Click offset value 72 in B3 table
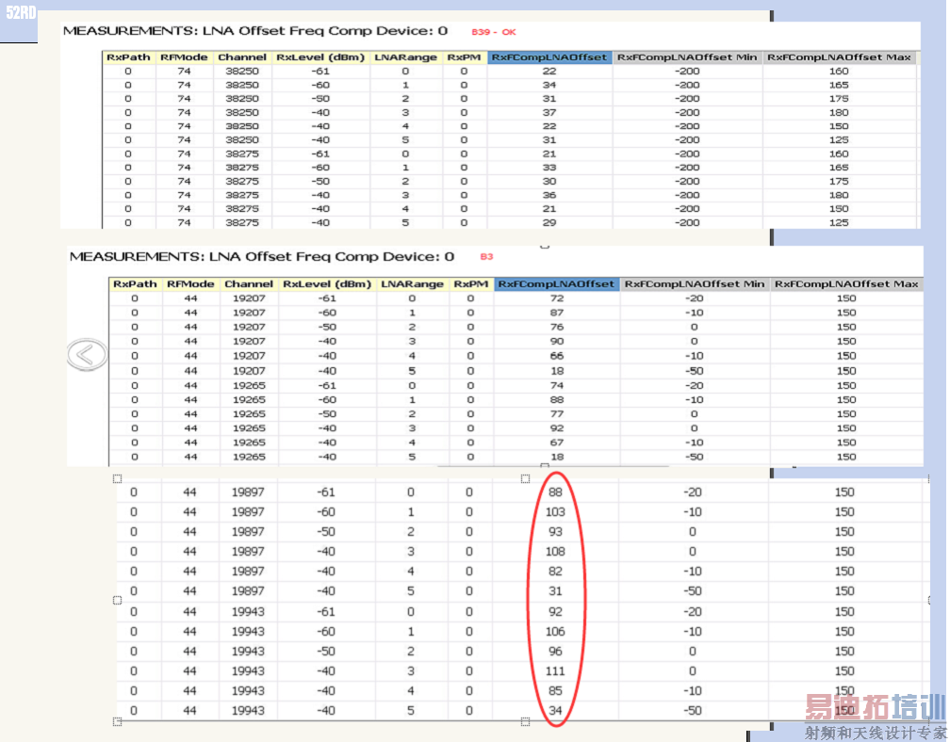The width and height of the screenshot is (950, 742). tap(556, 298)
